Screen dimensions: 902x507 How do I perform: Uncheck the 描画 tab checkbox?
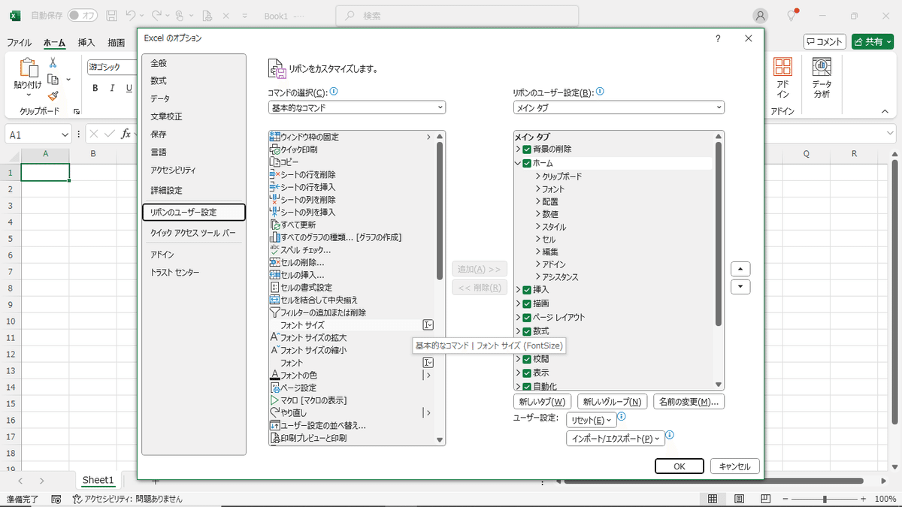coord(527,303)
